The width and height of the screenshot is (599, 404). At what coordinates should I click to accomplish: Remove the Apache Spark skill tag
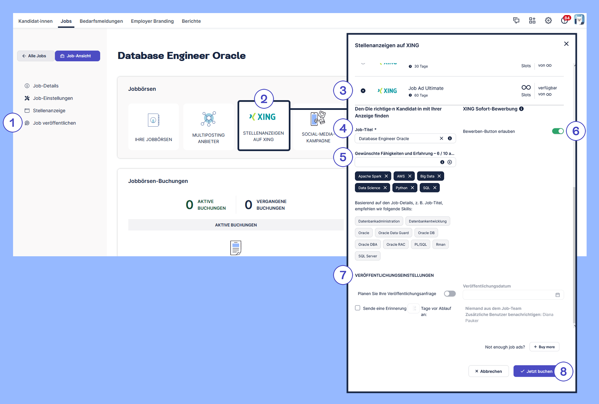(x=386, y=176)
